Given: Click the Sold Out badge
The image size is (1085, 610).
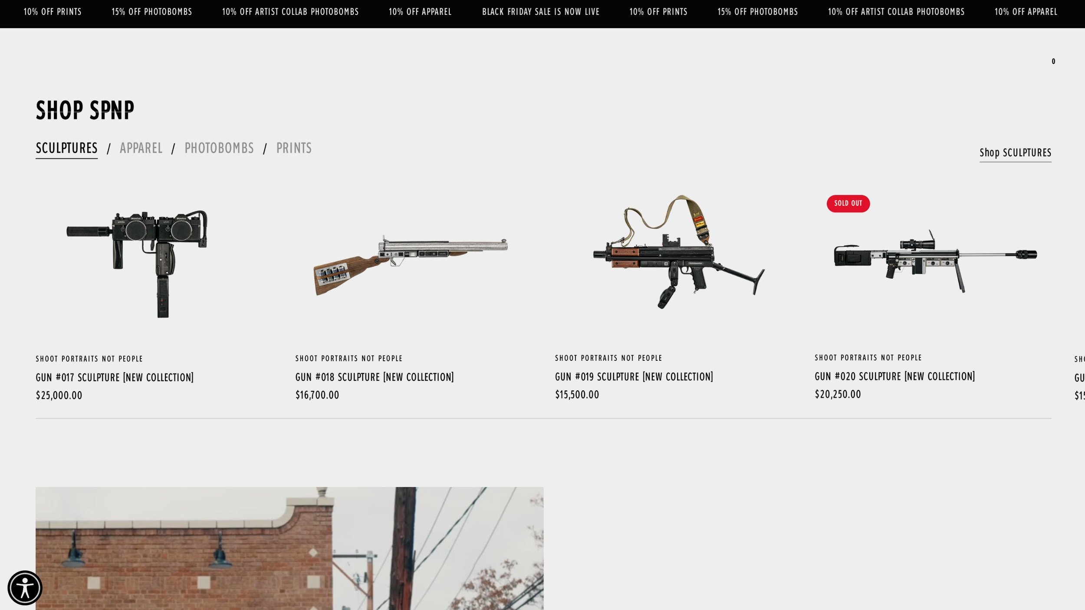Looking at the screenshot, I should (848, 203).
